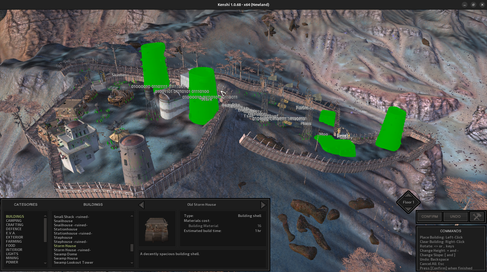Click the green ghost beside the storage tank
487x272 pixels.
click(203, 96)
